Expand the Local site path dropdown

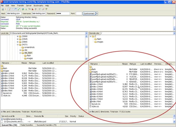86,33
